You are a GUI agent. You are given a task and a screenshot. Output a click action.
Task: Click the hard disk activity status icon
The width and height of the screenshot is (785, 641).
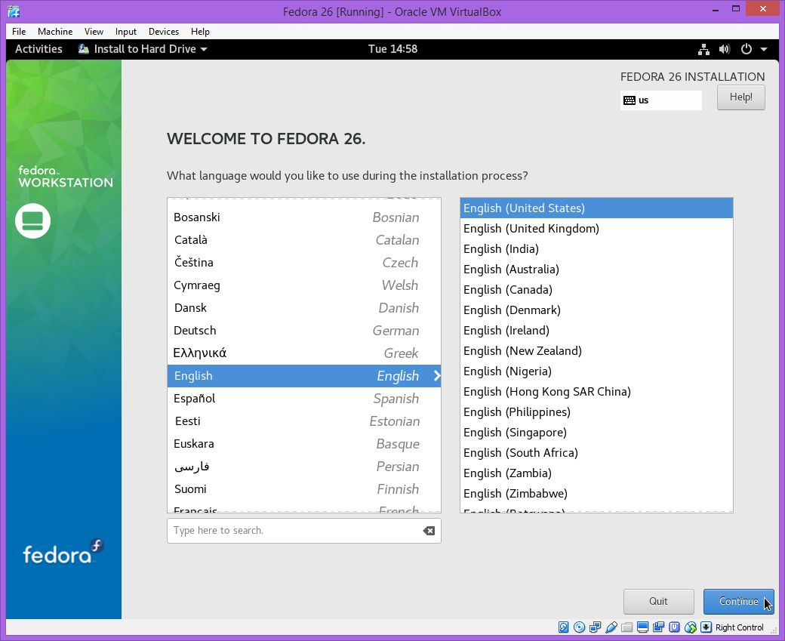tap(563, 627)
